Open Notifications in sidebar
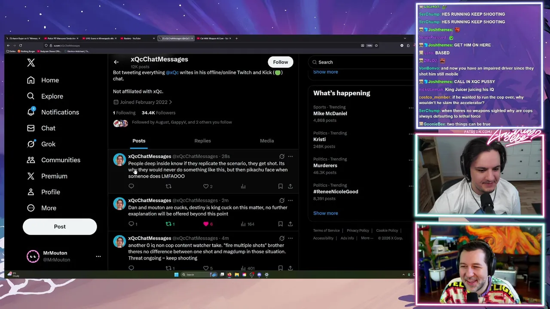The width and height of the screenshot is (550, 309). (x=53, y=112)
